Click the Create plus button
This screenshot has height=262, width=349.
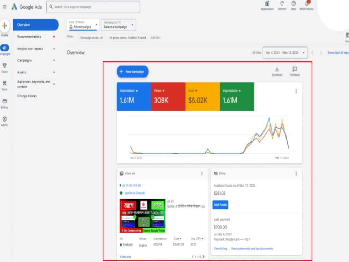click(5, 26)
